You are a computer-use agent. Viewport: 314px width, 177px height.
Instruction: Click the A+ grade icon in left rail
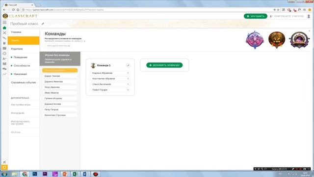(x=4, y=59)
